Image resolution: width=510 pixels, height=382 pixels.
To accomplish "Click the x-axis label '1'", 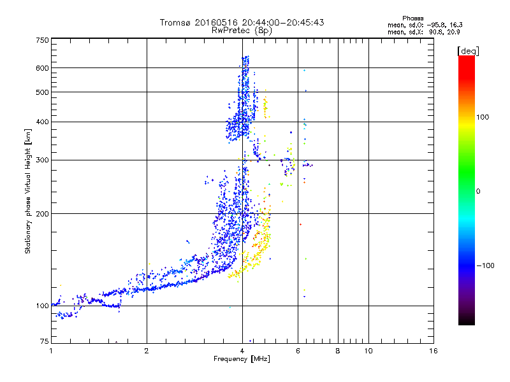I will 51,351.
